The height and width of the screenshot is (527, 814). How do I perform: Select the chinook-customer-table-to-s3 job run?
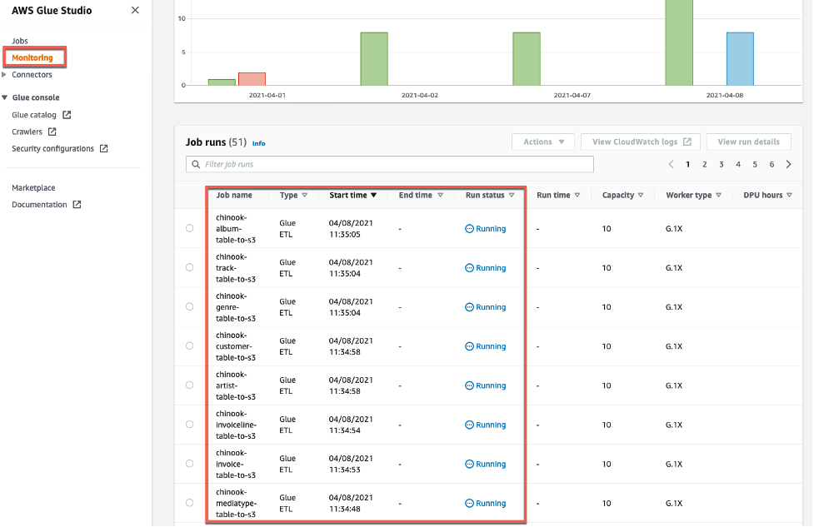(x=190, y=346)
